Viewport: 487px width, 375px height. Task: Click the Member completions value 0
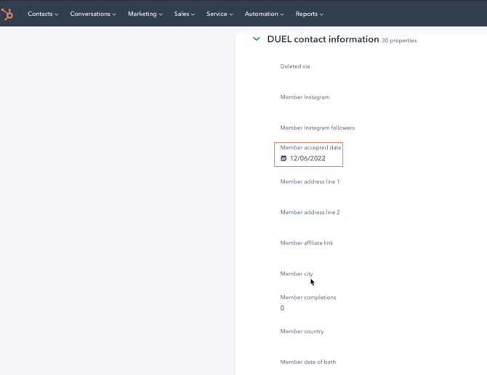tap(283, 308)
